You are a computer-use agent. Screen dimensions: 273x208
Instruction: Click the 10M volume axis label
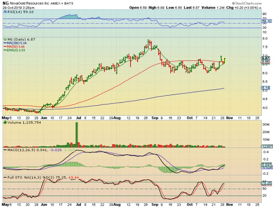(266, 140)
